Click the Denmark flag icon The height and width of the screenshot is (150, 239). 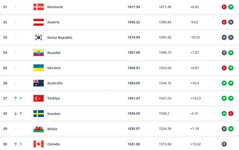(x=38, y=7)
